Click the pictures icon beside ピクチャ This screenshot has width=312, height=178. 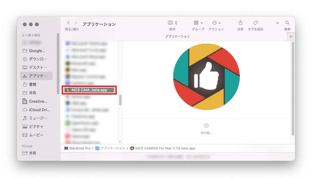tap(25, 126)
